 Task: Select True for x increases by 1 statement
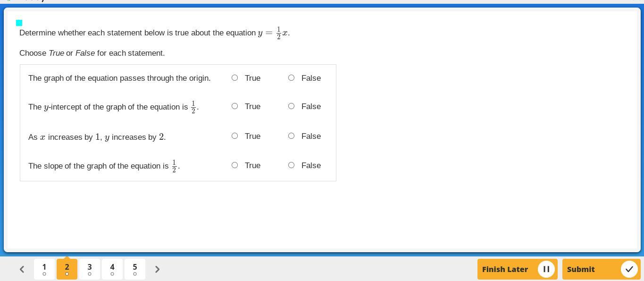[234, 136]
